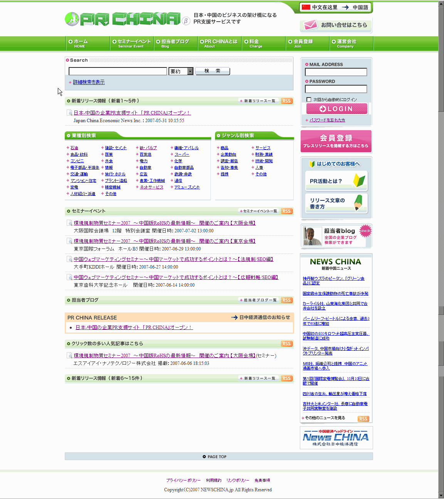Click the RSS icon under NEWS CHINA list
444x499 pixels.
coord(363,419)
